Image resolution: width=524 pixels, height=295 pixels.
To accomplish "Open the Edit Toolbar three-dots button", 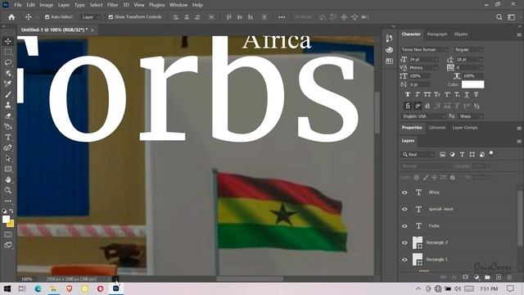I will [8, 201].
